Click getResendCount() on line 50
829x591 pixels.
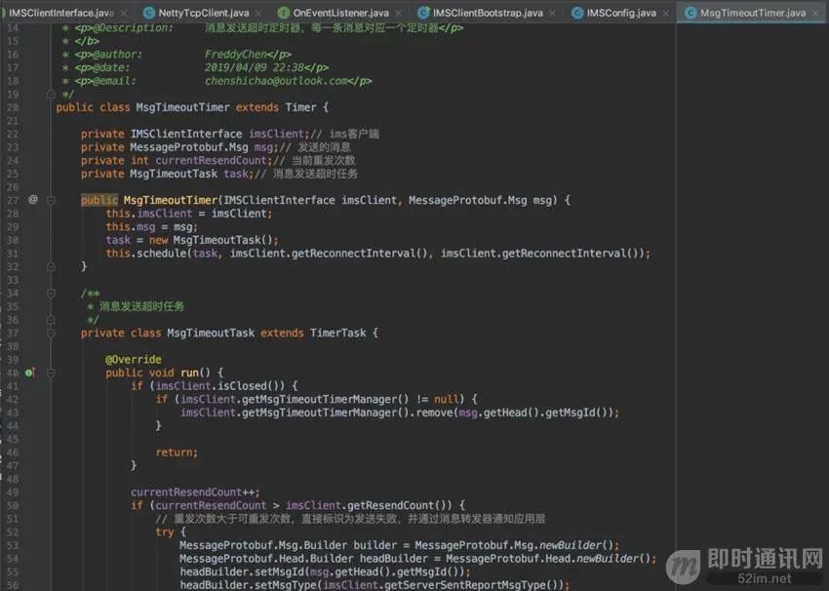click(399, 505)
